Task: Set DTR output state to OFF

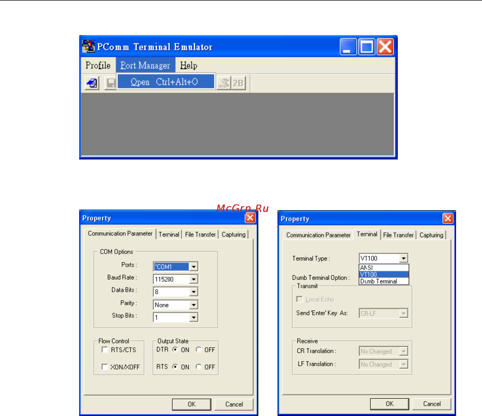Action: (x=199, y=350)
